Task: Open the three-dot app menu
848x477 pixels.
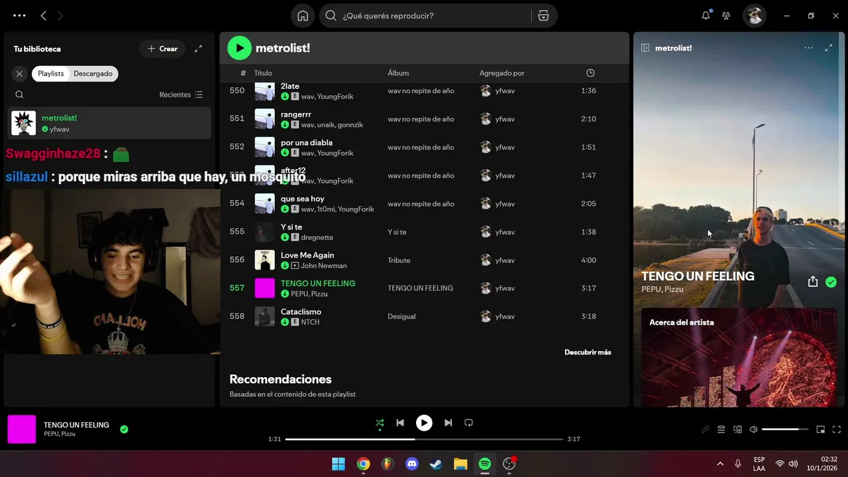Action: (x=19, y=15)
